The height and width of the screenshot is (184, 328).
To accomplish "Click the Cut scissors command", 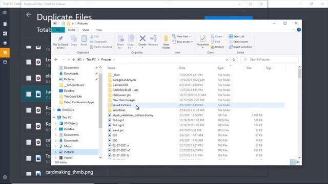I will click(x=94, y=36).
